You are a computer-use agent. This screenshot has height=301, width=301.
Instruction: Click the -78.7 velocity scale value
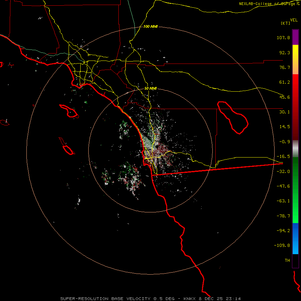click(283, 216)
